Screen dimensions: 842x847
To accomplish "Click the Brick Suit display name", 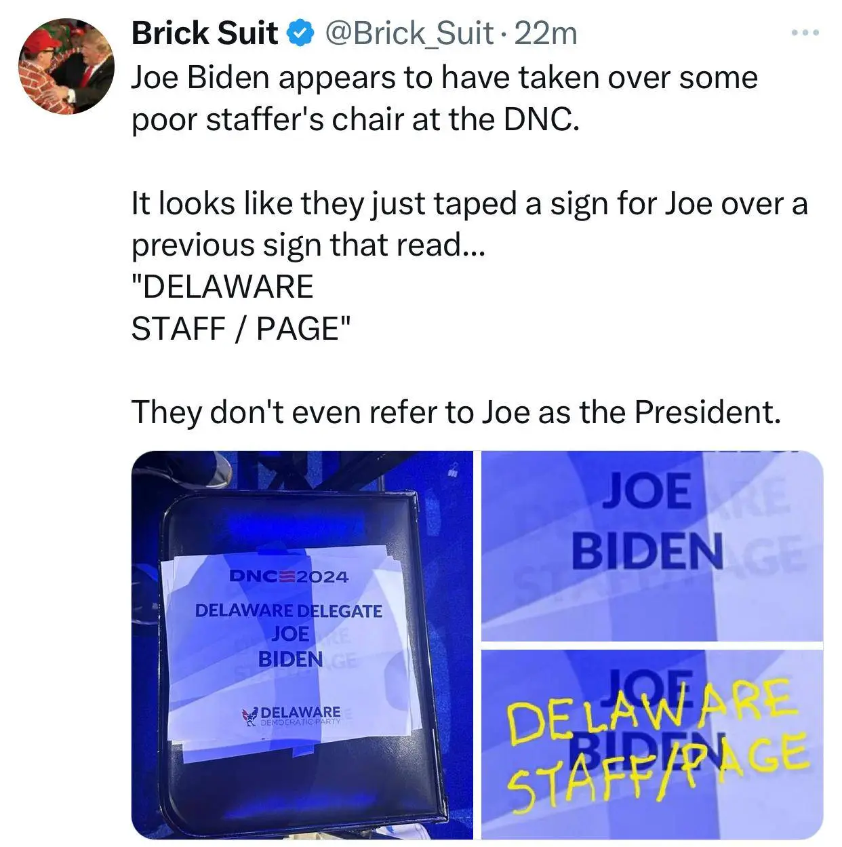I will point(204,33).
